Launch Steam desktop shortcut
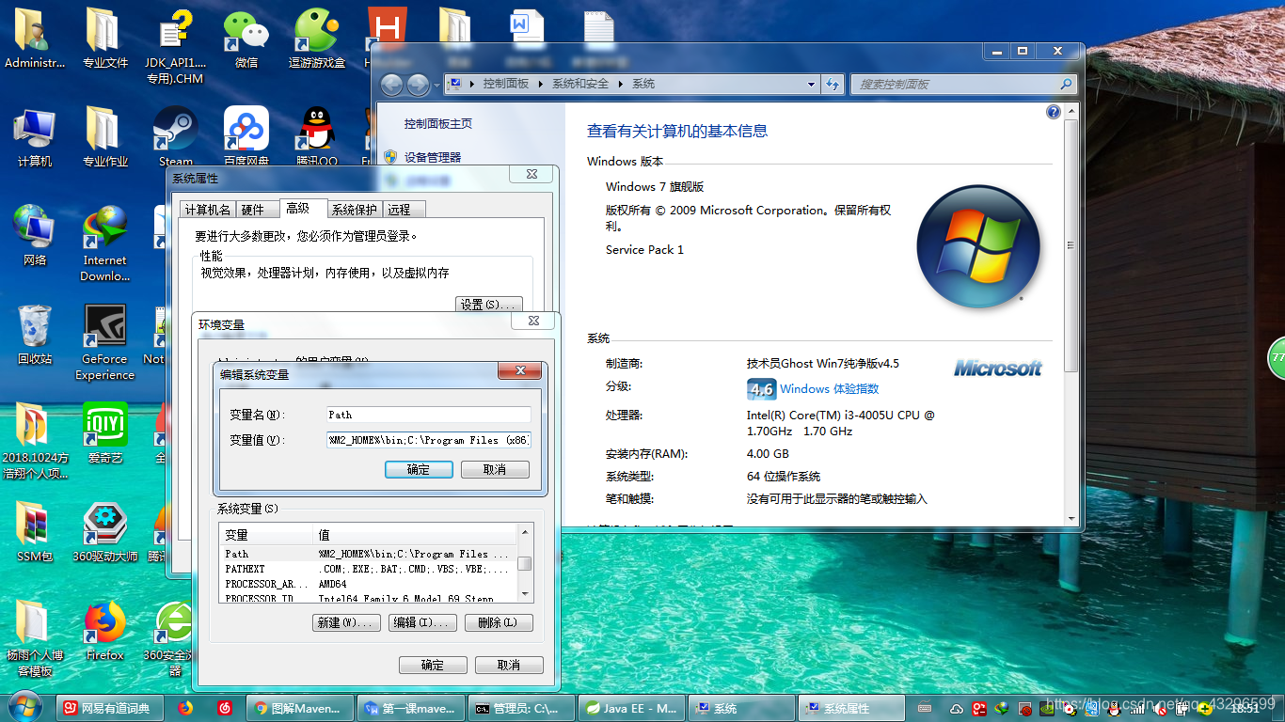Viewport: 1285px width, 722px height. point(175,137)
